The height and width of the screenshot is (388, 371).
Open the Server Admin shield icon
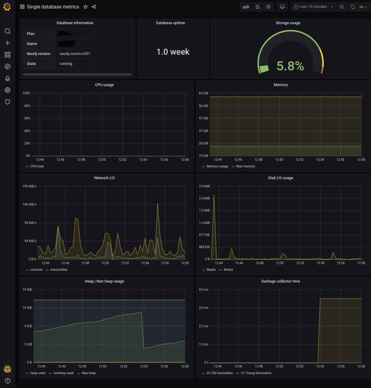pyautogui.click(x=8, y=102)
